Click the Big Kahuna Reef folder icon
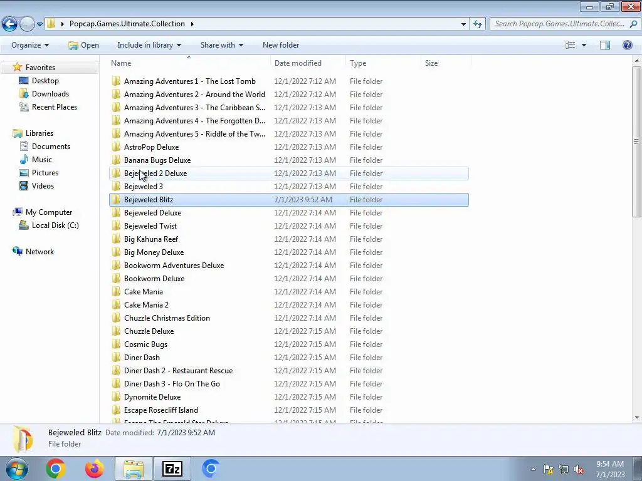 (116, 239)
